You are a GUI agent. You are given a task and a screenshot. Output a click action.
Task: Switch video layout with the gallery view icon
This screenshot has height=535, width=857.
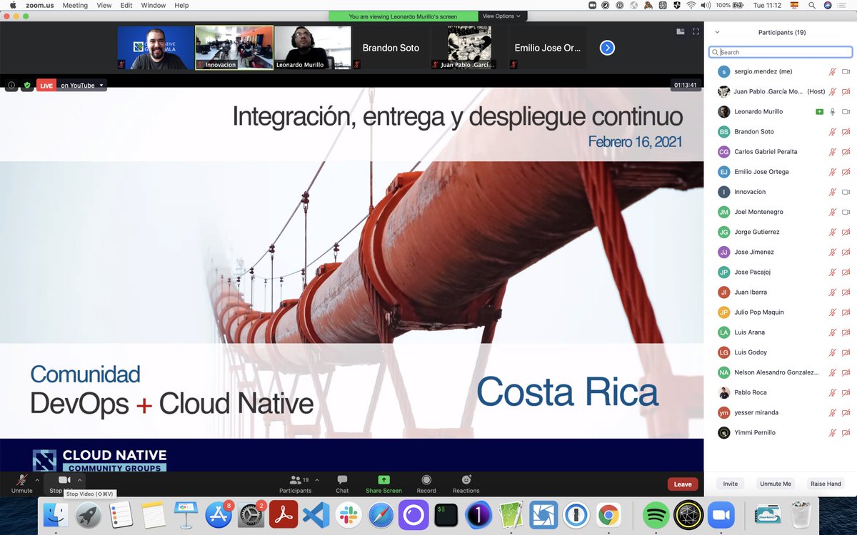(x=680, y=31)
